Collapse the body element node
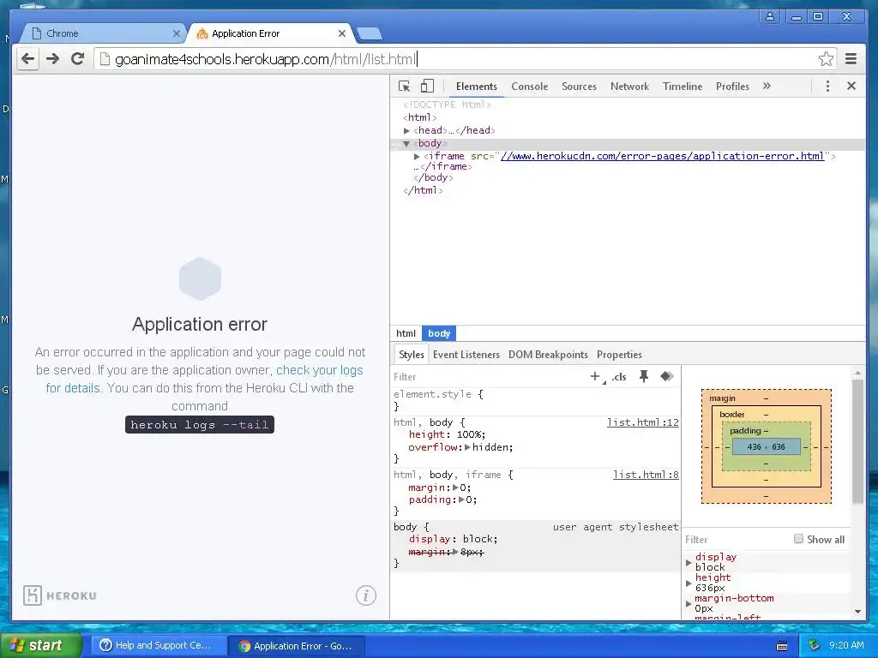 [406, 144]
